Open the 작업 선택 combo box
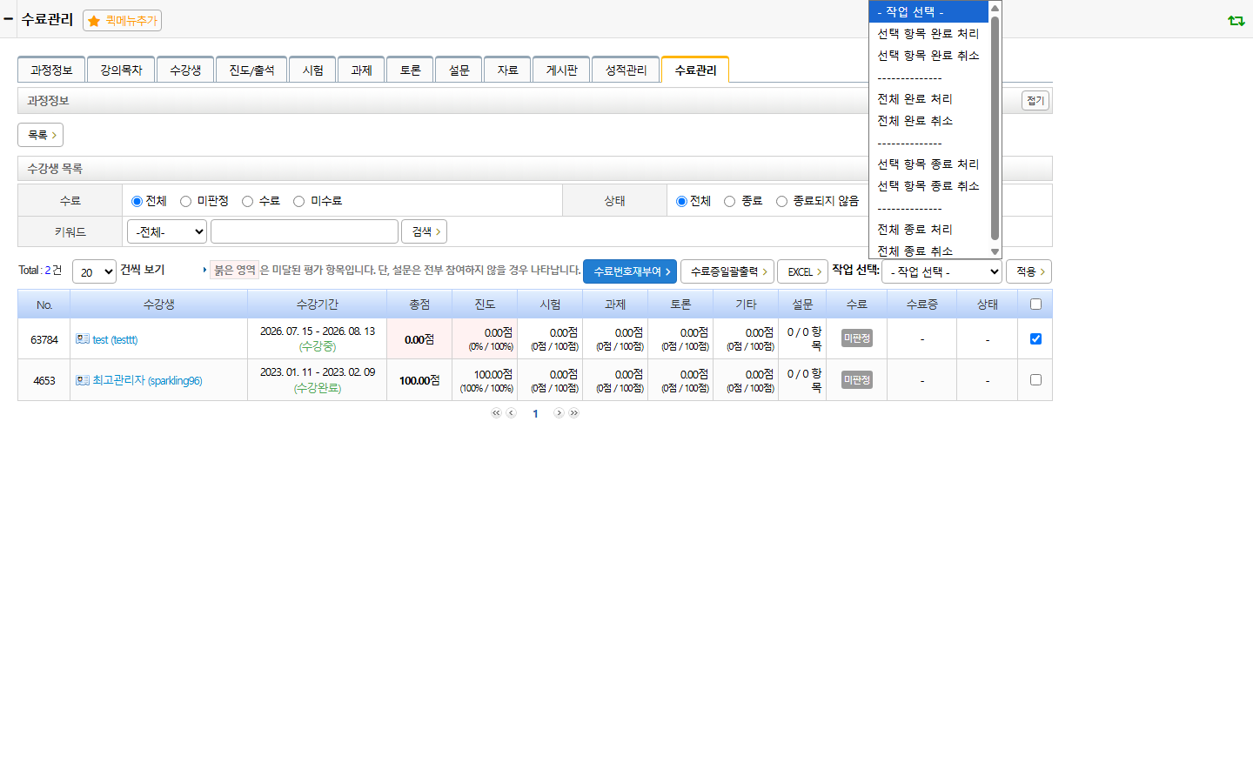The height and width of the screenshot is (783, 1253). [x=942, y=271]
